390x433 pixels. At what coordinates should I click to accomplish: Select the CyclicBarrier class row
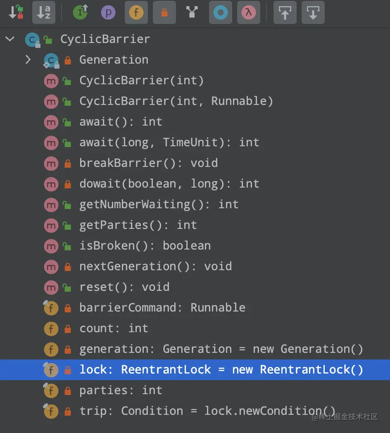[x=195, y=39]
